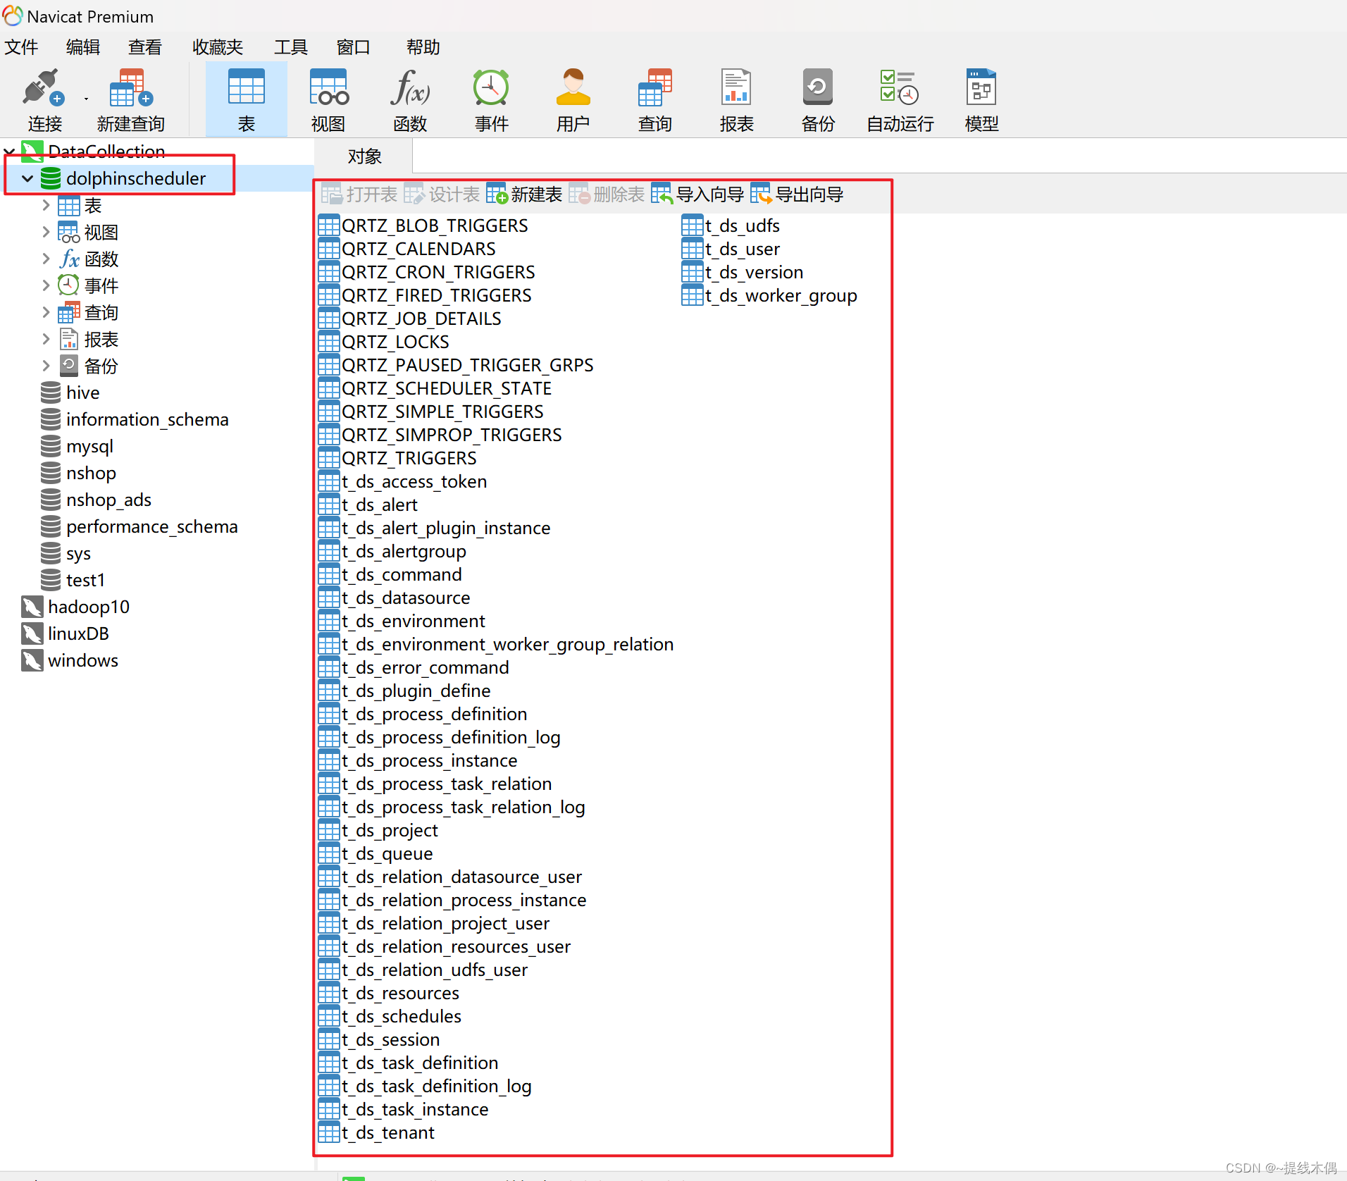The width and height of the screenshot is (1347, 1181).
Task: Select table t_ds_alert_plugin_instance
Action: tap(446, 528)
